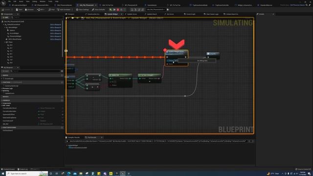The height and width of the screenshot is (176, 313).
Task: Open My Blueprint settings gear icon
Action: (62, 71)
